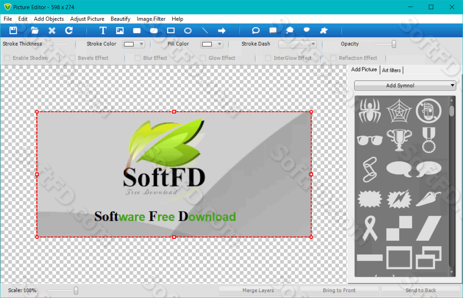Adjust the Scale zoom slider
The image size is (463, 298).
tap(76, 291)
